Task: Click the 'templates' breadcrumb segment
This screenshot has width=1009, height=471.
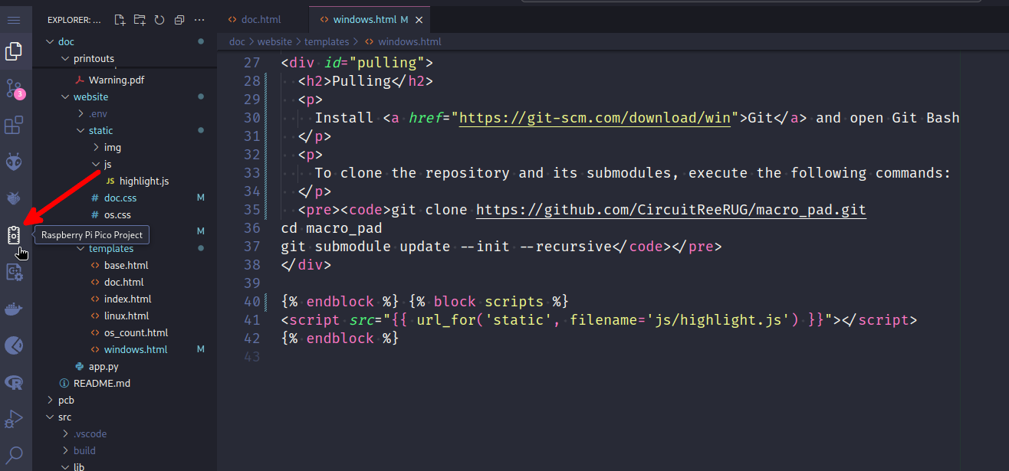Action: [x=327, y=41]
